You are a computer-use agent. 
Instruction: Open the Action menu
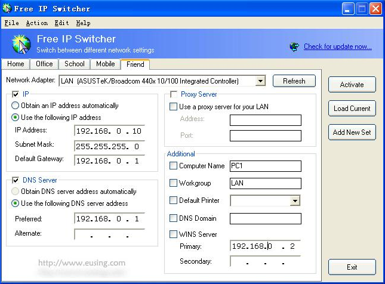(37, 23)
